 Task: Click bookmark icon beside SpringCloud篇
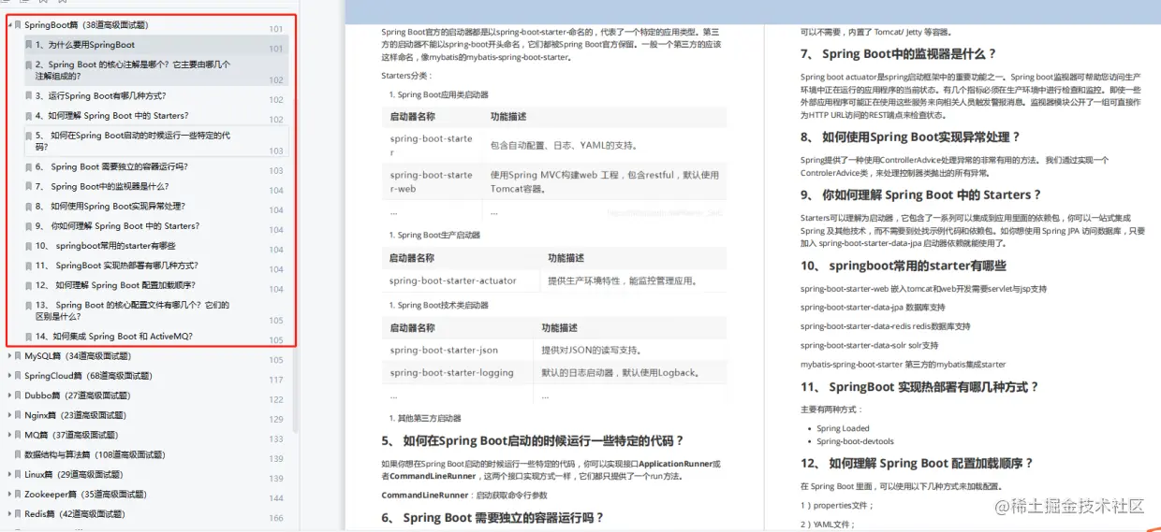point(18,376)
